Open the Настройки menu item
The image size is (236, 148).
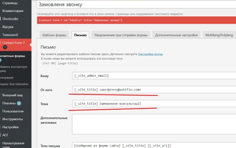[11, 127]
